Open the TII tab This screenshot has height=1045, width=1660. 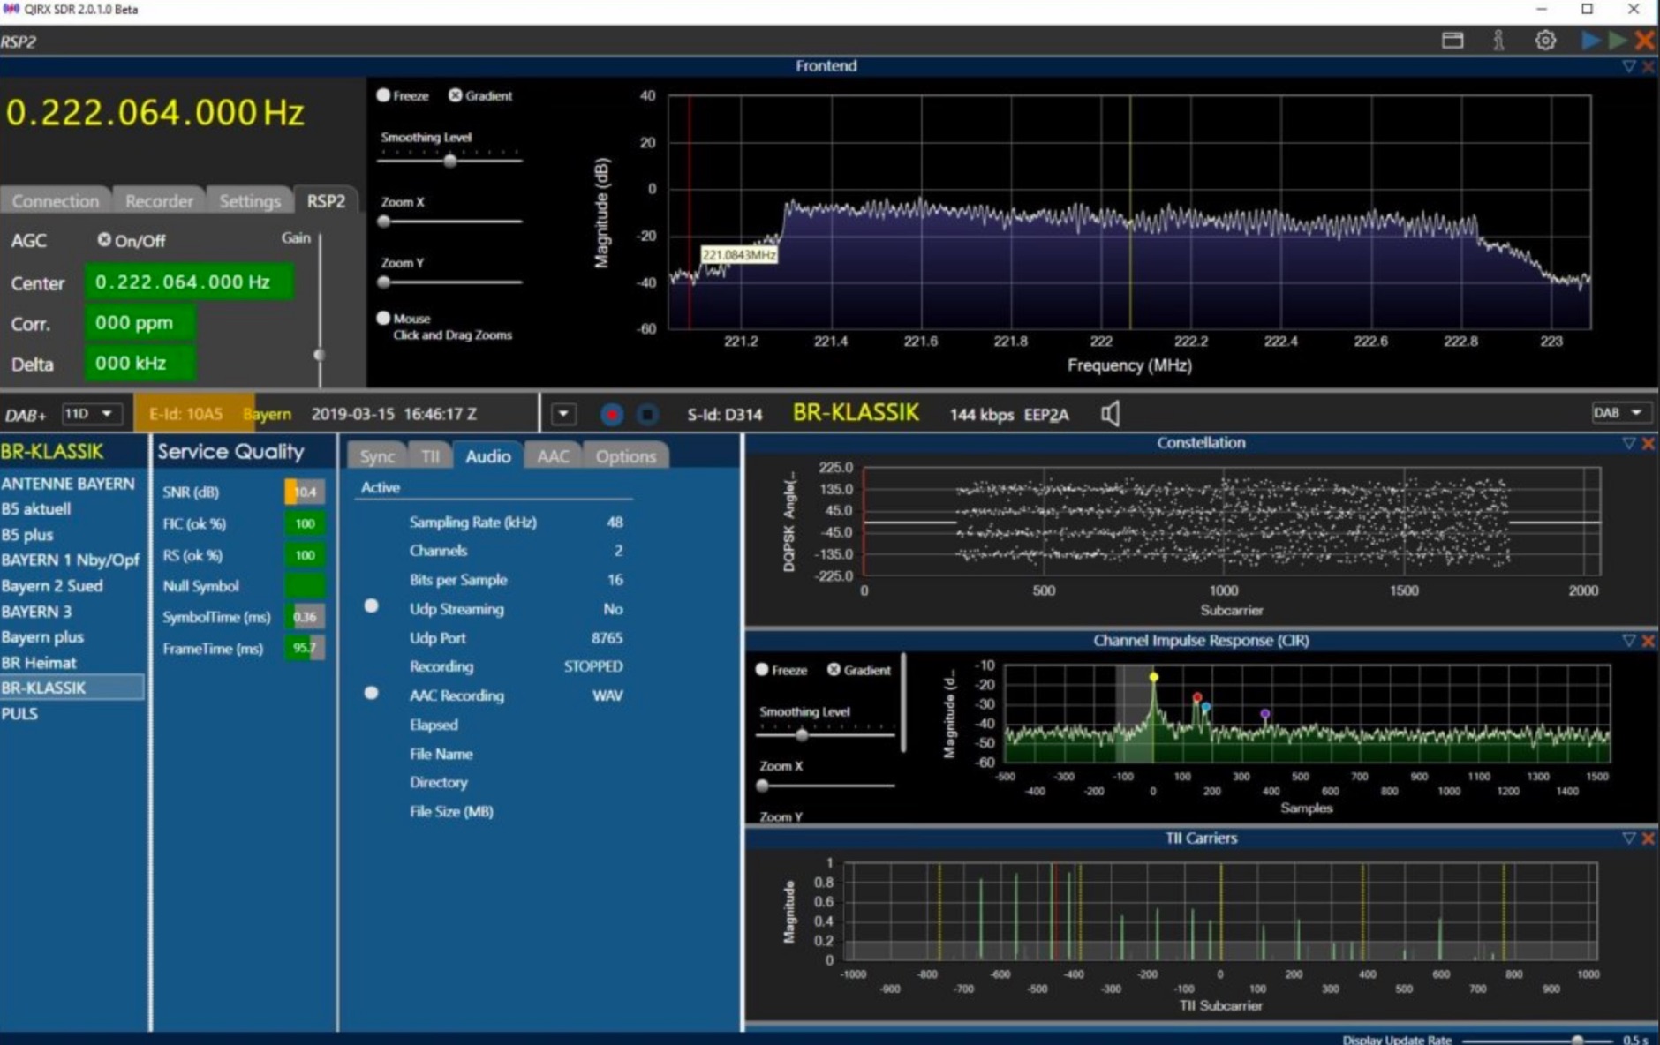430,456
